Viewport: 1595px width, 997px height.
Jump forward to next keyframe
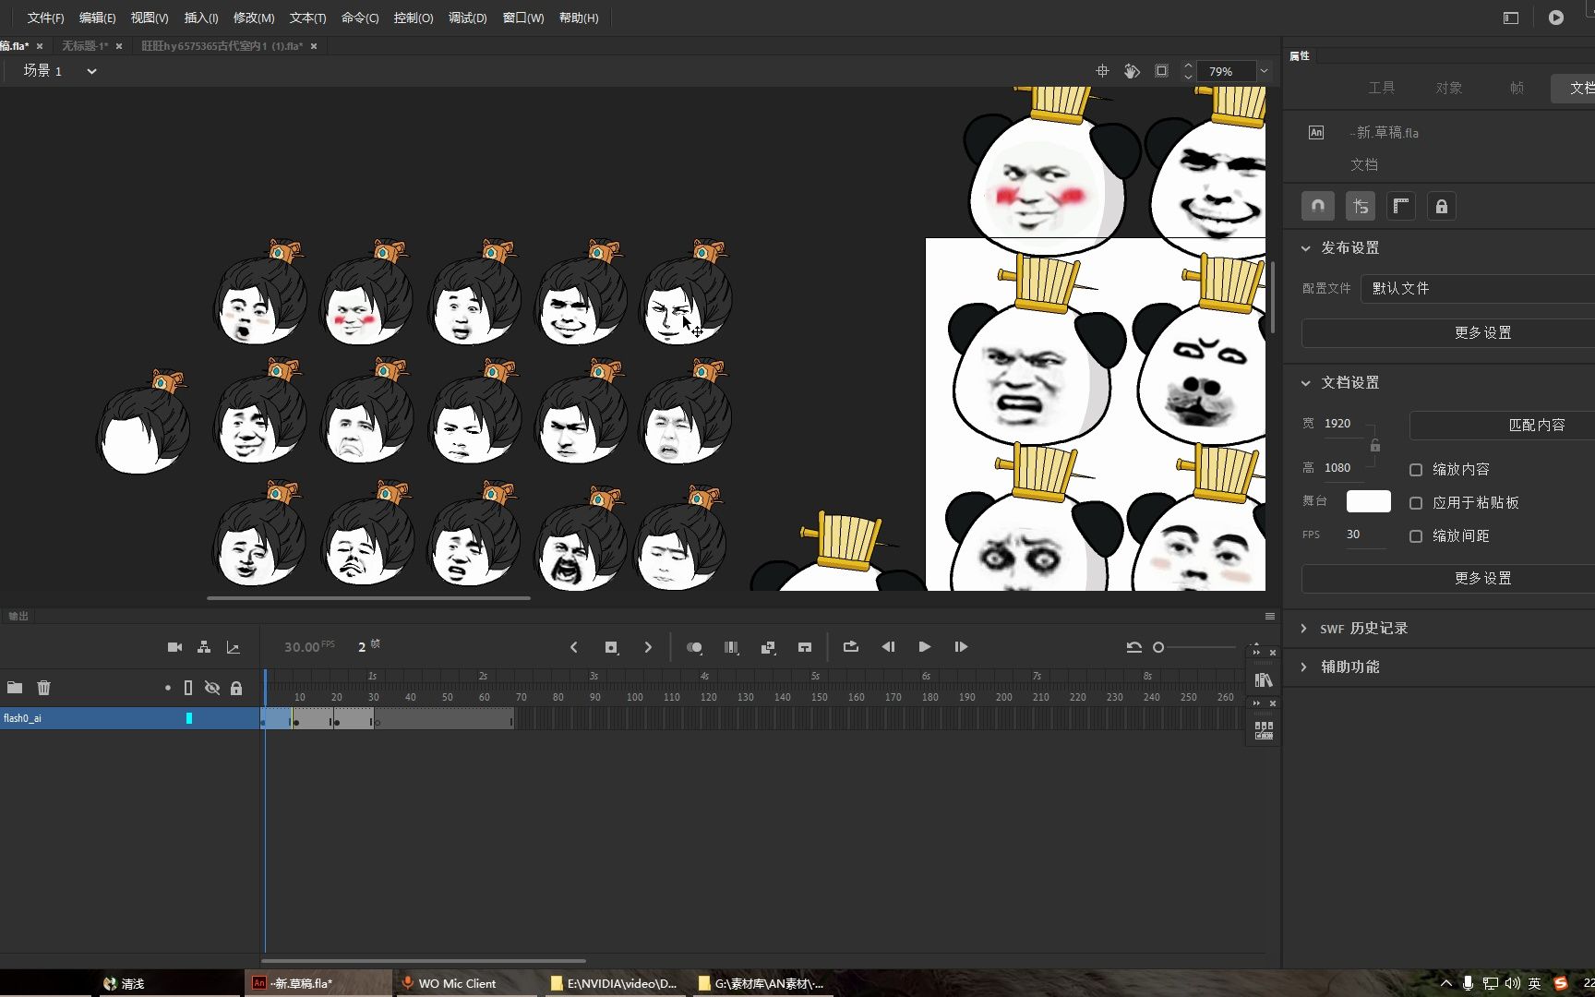[648, 647]
